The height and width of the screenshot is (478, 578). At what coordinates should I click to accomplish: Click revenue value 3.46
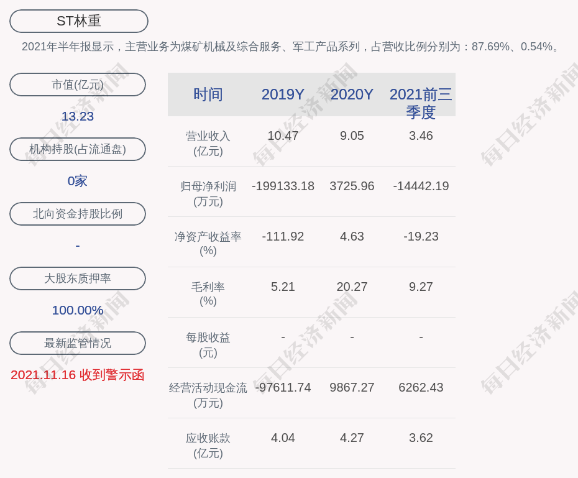[x=421, y=136]
